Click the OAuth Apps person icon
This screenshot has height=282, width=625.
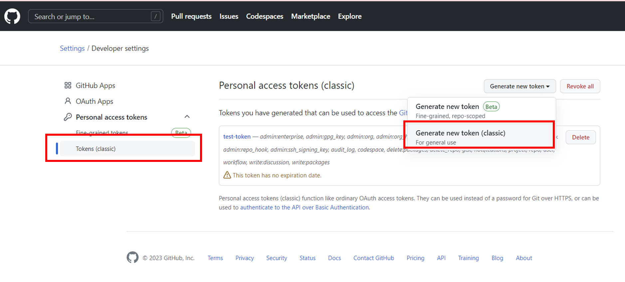click(x=68, y=101)
